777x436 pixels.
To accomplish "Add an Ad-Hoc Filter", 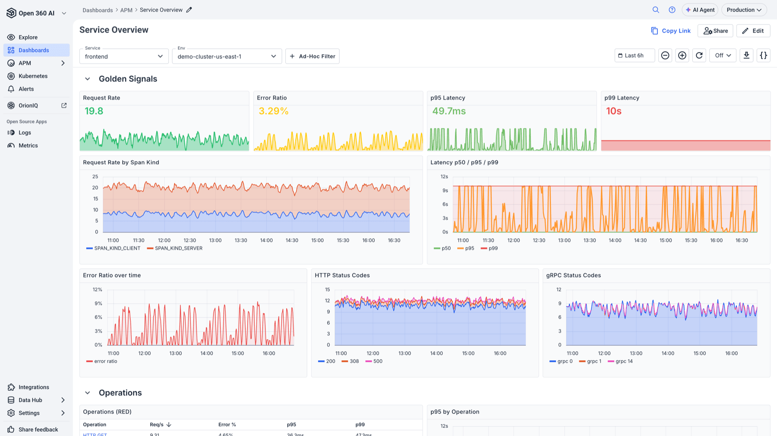I will point(313,56).
